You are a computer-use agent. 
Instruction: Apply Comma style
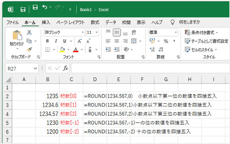point(174,41)
